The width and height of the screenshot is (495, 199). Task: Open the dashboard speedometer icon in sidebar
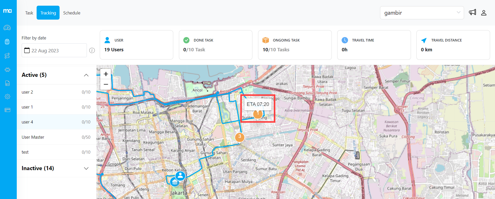[x=7, y=28]
